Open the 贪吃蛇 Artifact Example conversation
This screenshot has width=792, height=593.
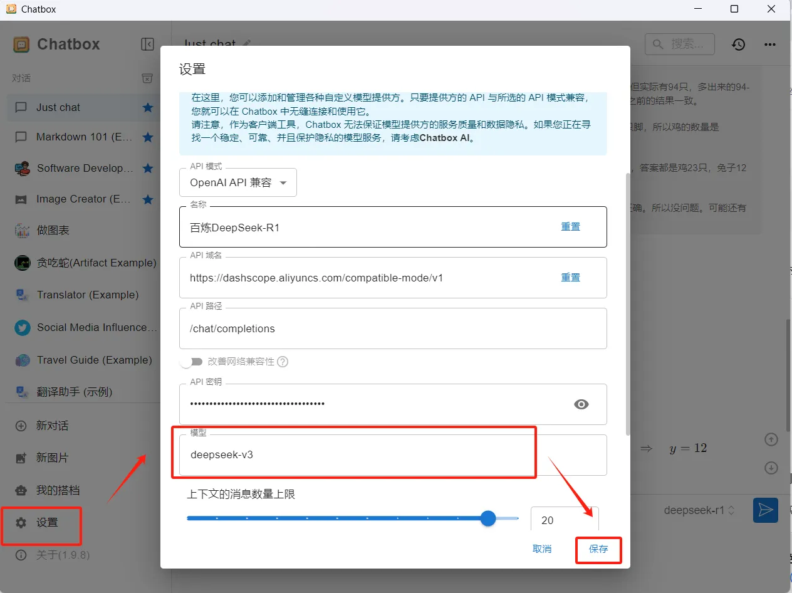coord(84,263)
